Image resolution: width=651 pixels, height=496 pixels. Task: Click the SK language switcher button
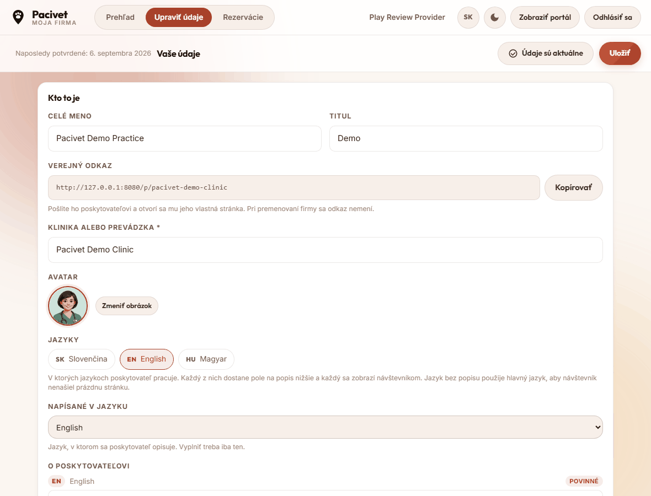click(x=468, y=18)
